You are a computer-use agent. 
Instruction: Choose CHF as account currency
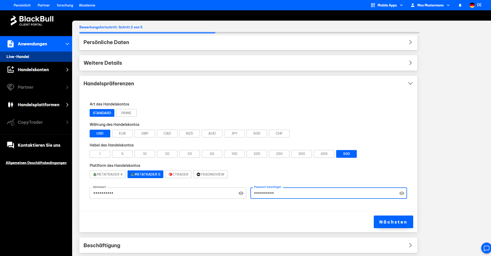(x=279, y=133)
